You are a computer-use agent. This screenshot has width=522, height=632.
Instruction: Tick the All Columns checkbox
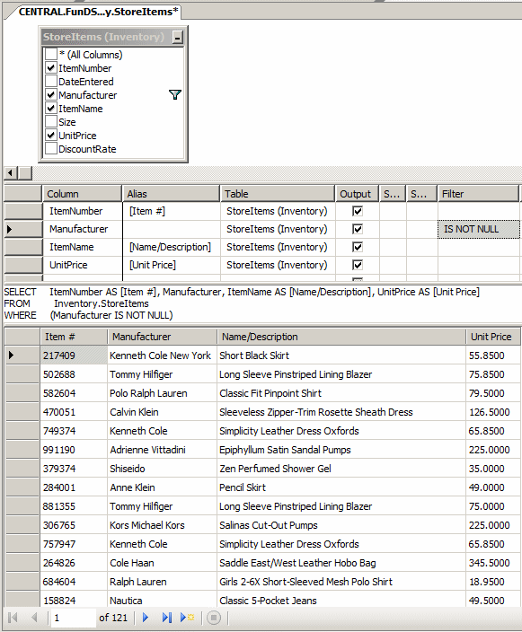click(51, 54)
